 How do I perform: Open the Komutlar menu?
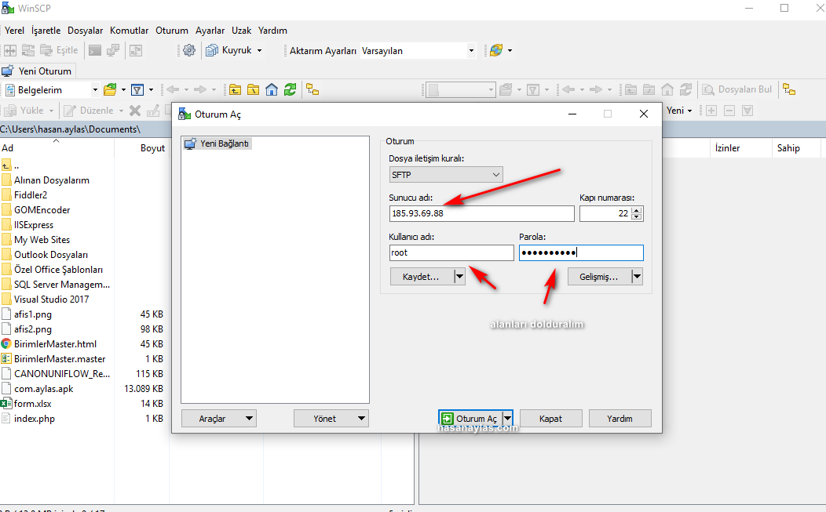pyautogui.click(x=129, y=31)
